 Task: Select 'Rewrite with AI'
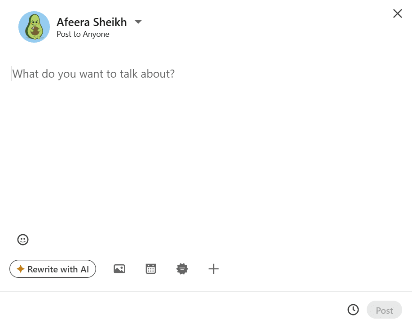[53, 269]
